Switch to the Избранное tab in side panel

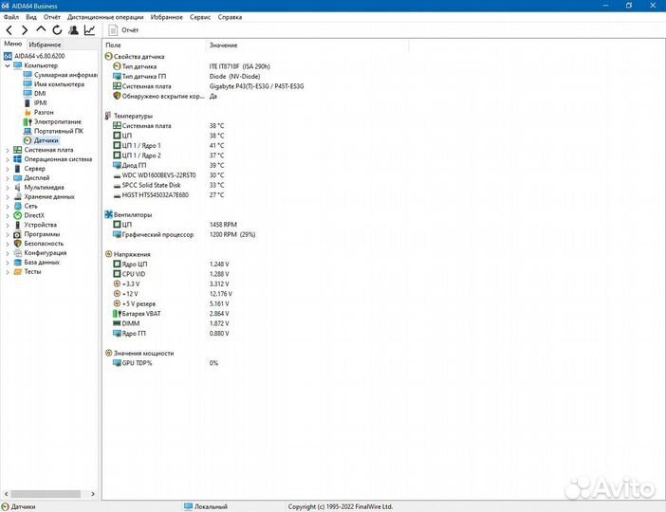[x=45, y=45]
